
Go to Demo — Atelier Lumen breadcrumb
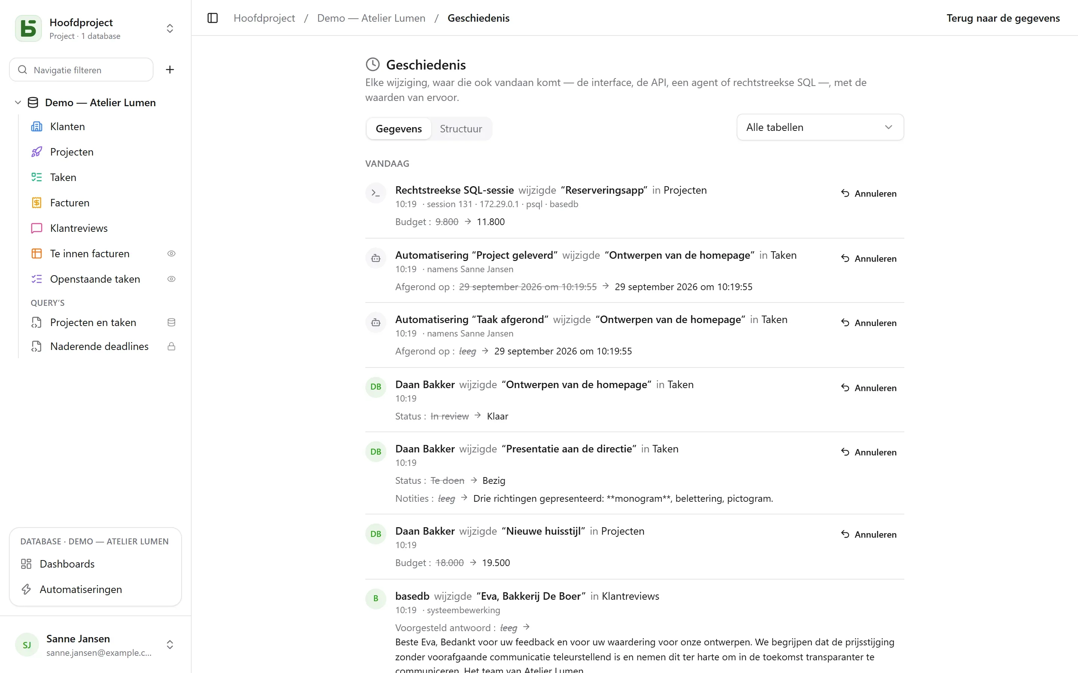point(371,18)
